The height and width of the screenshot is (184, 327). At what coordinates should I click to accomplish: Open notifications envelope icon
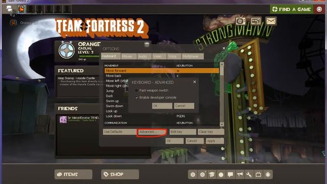click(271, 21)
